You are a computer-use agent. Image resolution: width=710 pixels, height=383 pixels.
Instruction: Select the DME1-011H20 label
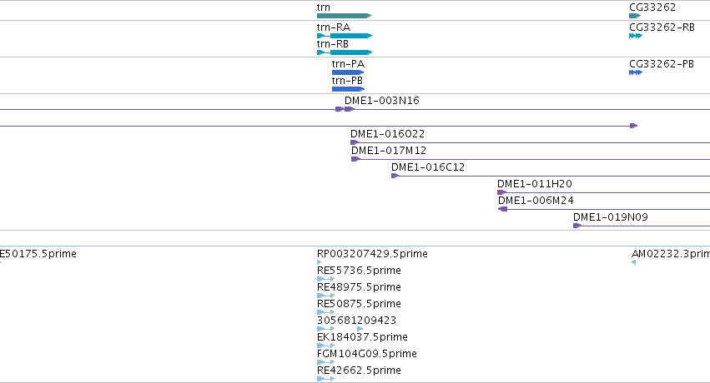[x=534, y=184]
